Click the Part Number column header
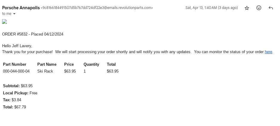Viewport: 280px width, 126px height. click(x=15, y=64)
